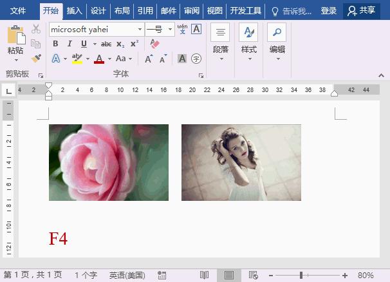Image resolution: width=390 pixels, height=282 pixels.
Task: Click the Change Case Aa button
Action: click(121, 59)
